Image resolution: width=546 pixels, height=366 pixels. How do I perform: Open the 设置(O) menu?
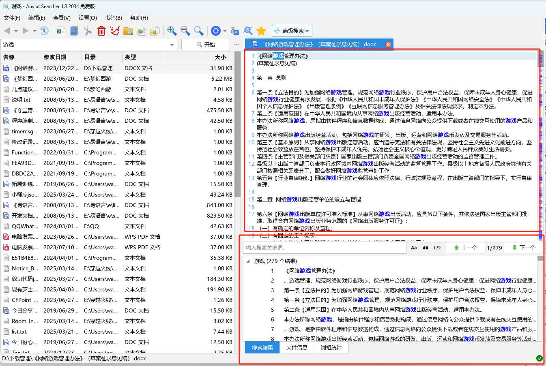tap(88, 18)
